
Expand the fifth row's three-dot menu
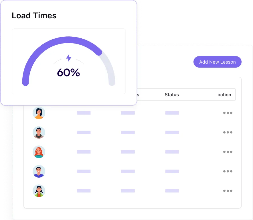click(228, 191)
